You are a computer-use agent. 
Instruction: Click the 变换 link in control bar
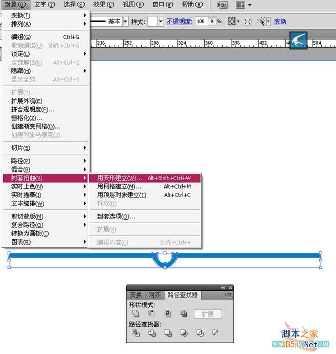pyautogui.click(x=280, y=22)
